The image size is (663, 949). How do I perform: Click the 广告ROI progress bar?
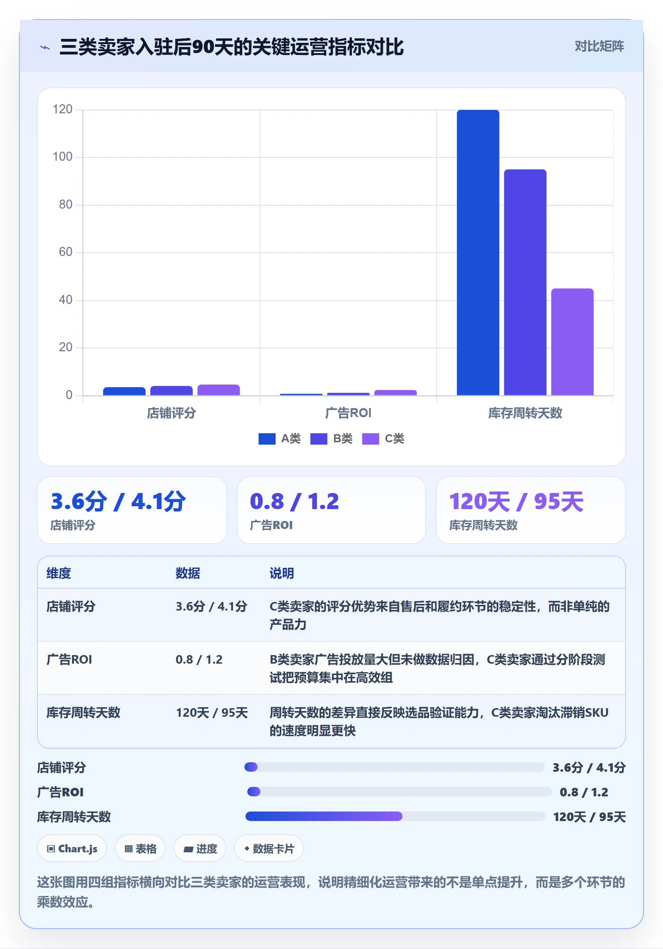point(399,792)
